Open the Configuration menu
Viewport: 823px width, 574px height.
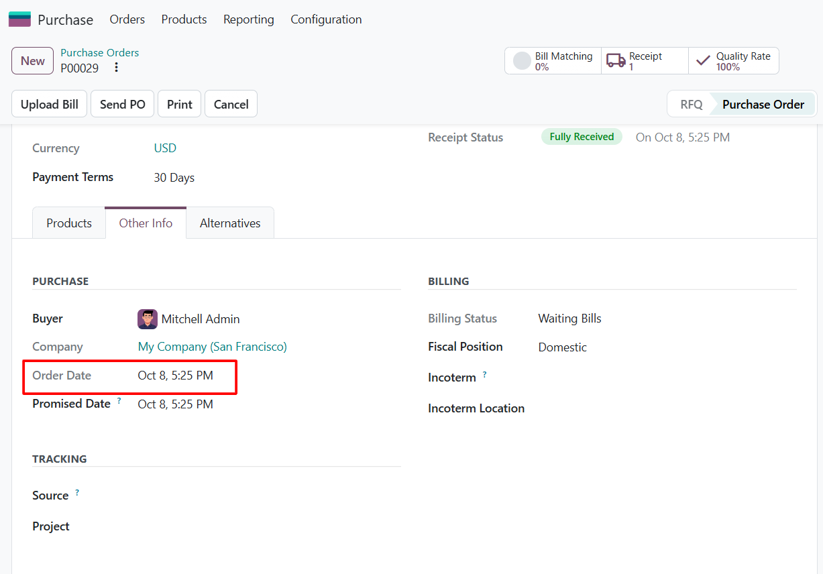326,19
